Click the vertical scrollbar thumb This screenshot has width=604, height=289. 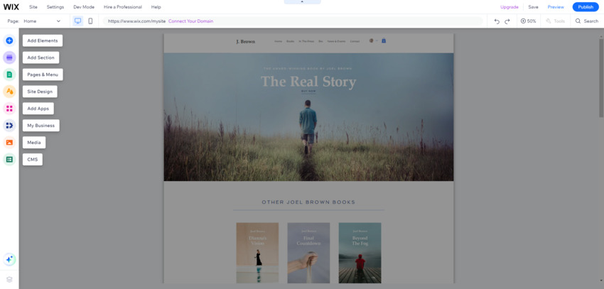pyautogui.click(x=601, y=77)
